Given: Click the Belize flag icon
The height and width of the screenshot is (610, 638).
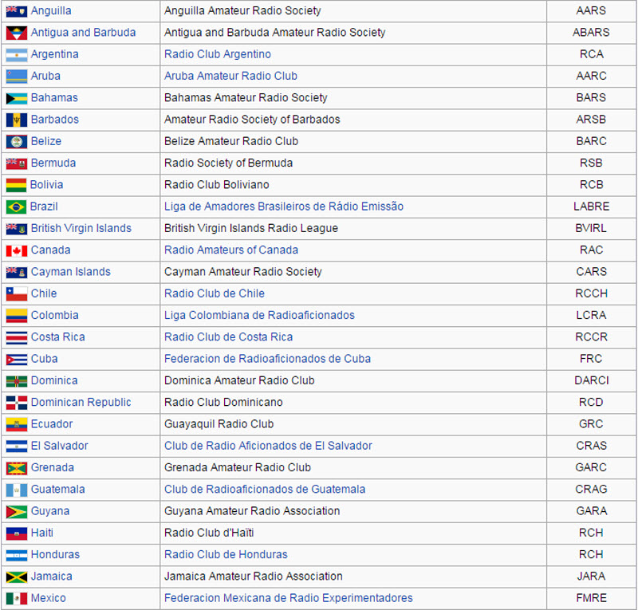Looking at the screenshot, I should pyautogui.click(x=17, y=142).
